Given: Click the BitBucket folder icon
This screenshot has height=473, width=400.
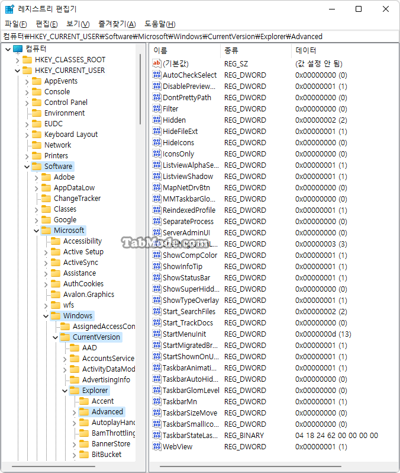Looking at the screenshot, I should point(84,455).
